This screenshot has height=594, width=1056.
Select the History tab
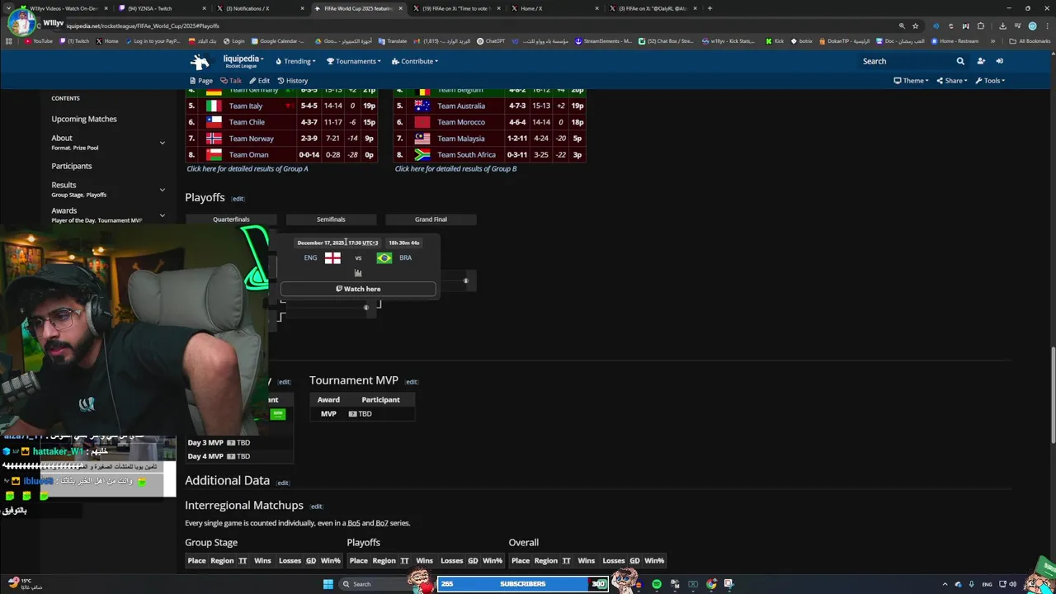pos(293,81)
